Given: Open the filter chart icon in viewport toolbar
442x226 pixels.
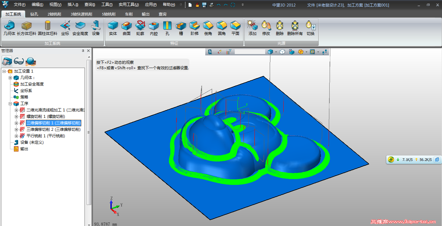Looking at the screenshot, I should (229, 51).
